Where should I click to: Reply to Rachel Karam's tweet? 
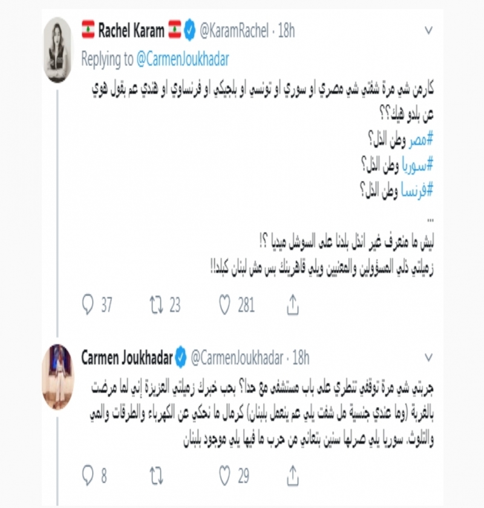[88, 306]
